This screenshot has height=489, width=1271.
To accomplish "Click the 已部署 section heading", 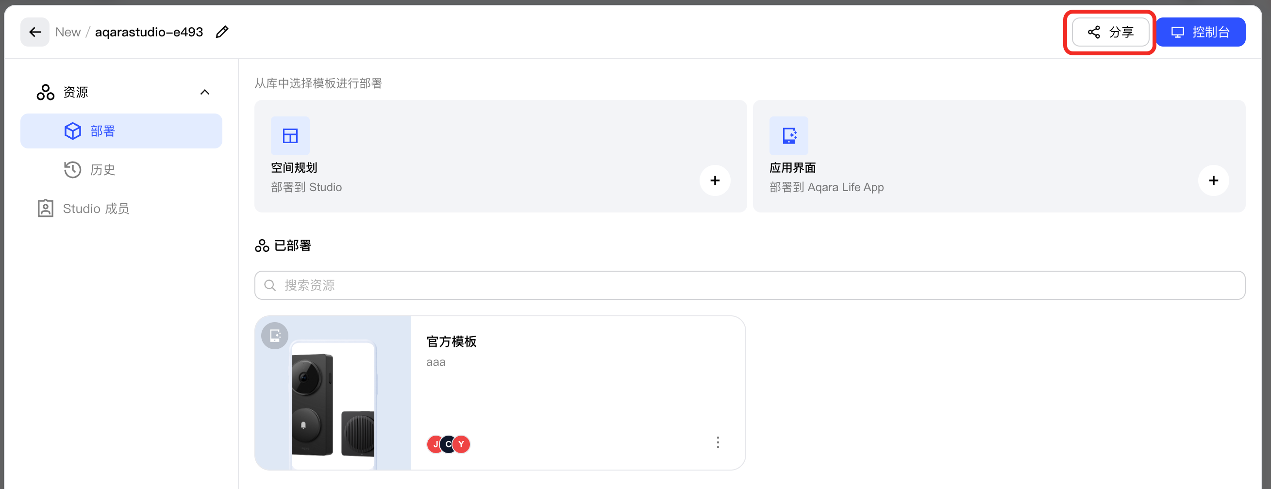I will coord(293,245).
